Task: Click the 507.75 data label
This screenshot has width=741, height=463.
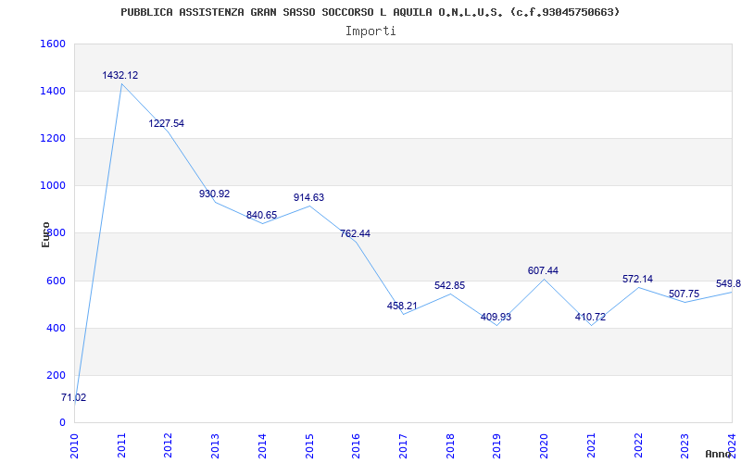Action: tap(684, 294)
